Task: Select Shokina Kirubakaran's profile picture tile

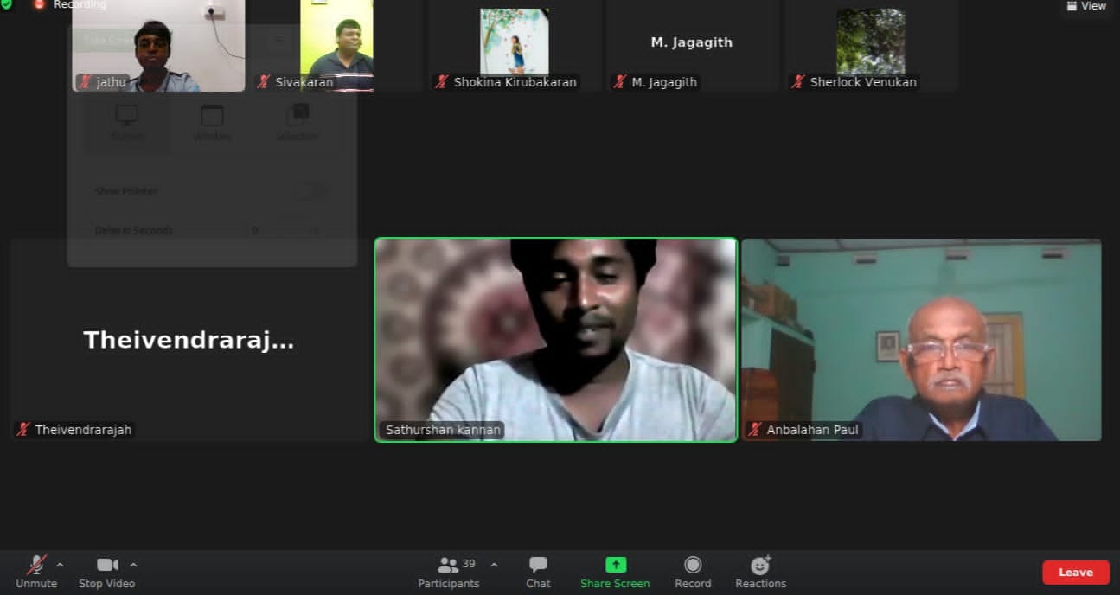Action: pyautogui.click(x=515, y=42)
